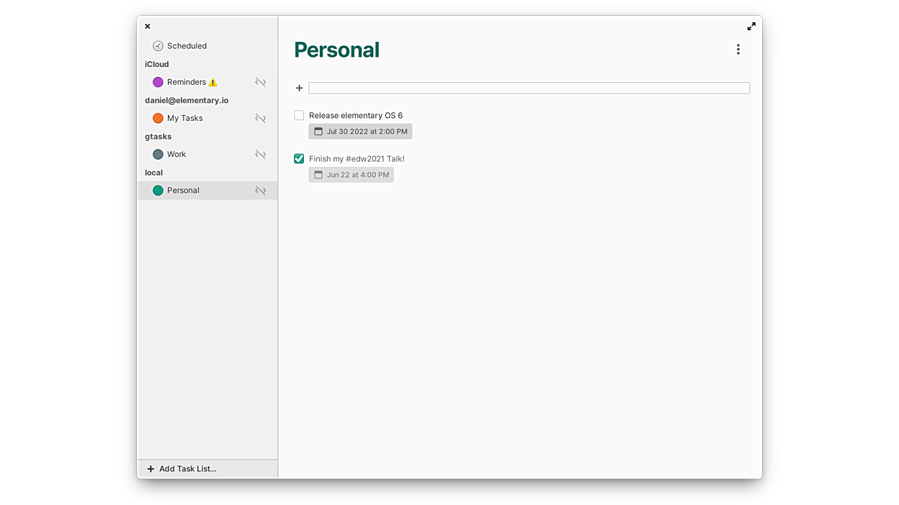Click the fullscreen expand arrows icon
899x505 pixels.
click(x=751, y=27)
